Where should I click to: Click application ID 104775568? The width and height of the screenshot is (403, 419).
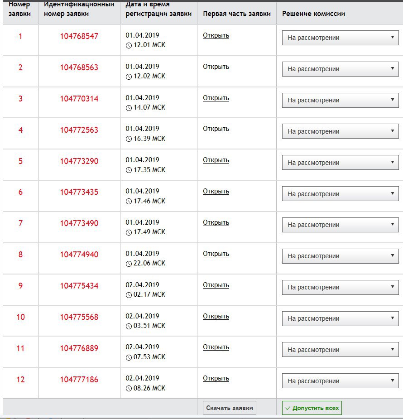[x=79, y=317]
